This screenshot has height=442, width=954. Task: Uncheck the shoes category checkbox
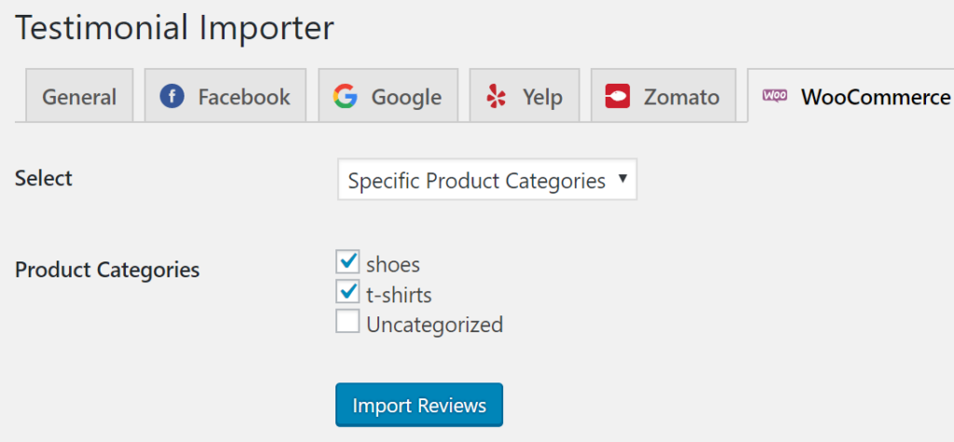tap(348, 262)
